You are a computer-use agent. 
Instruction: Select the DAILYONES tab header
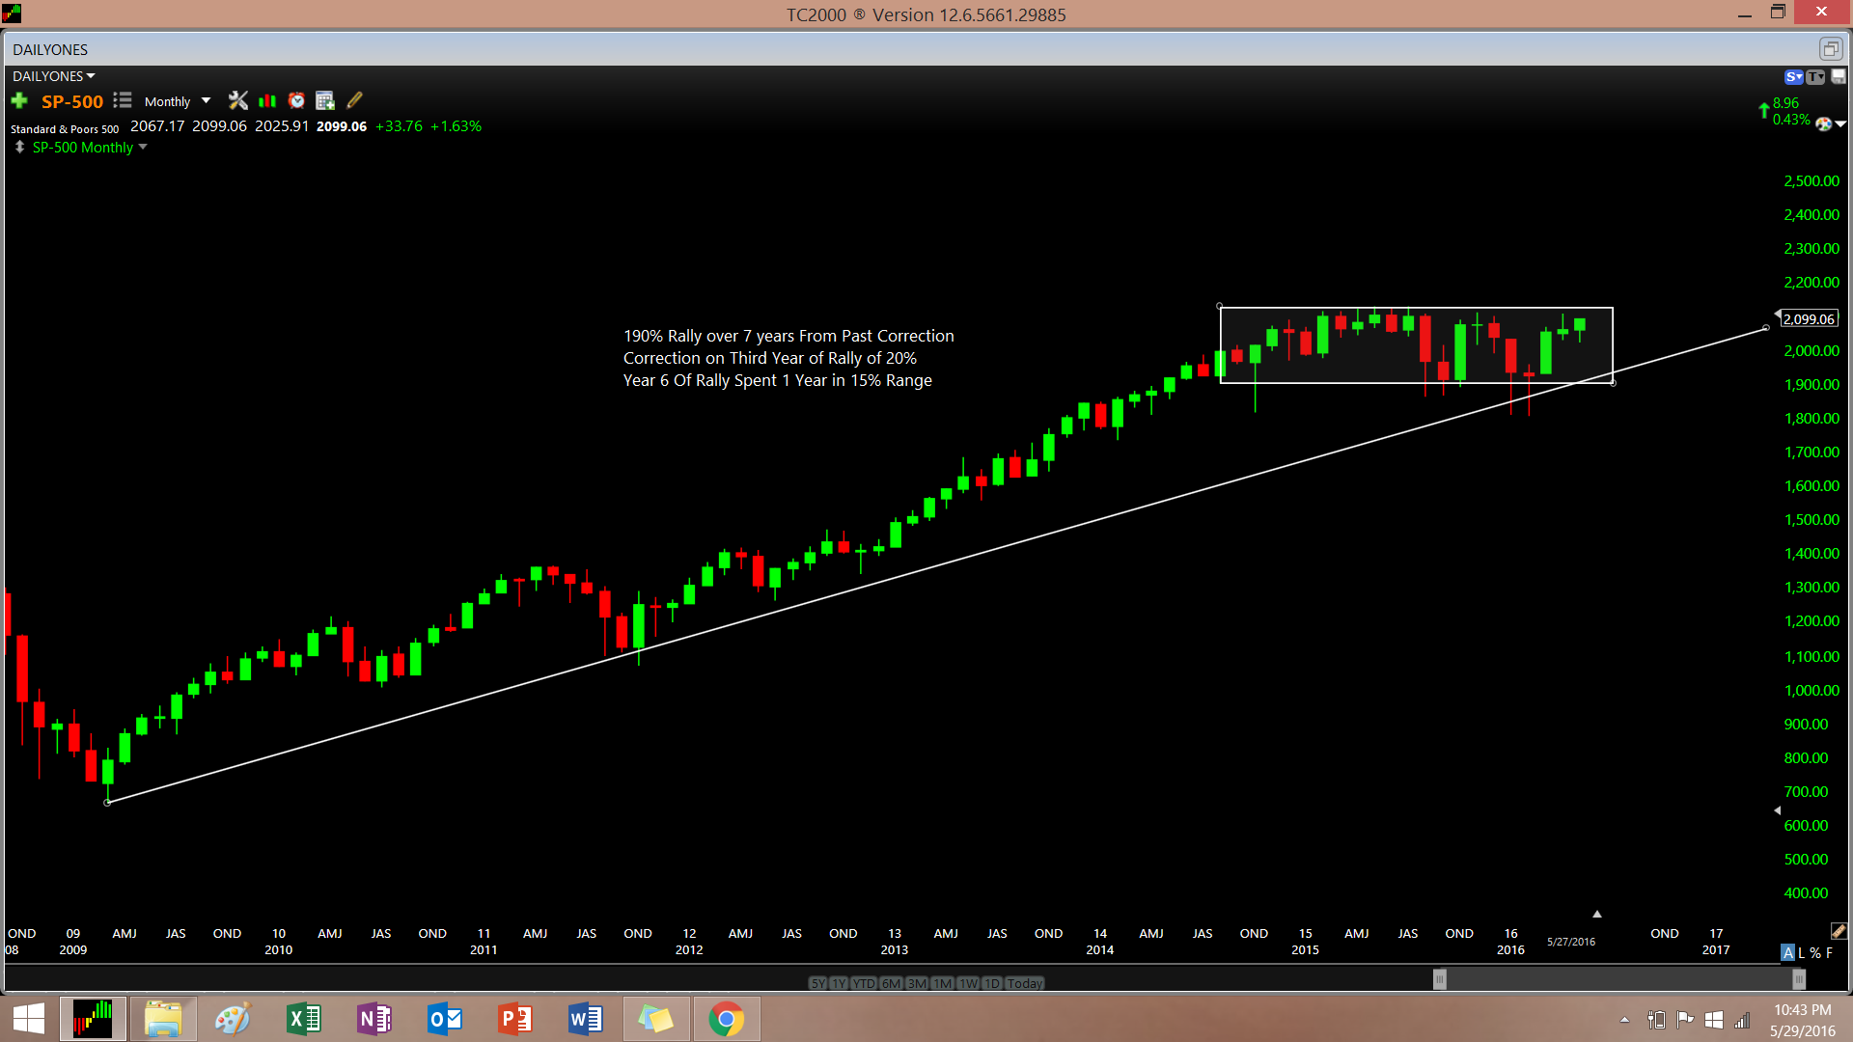click(x=50, y=49)
